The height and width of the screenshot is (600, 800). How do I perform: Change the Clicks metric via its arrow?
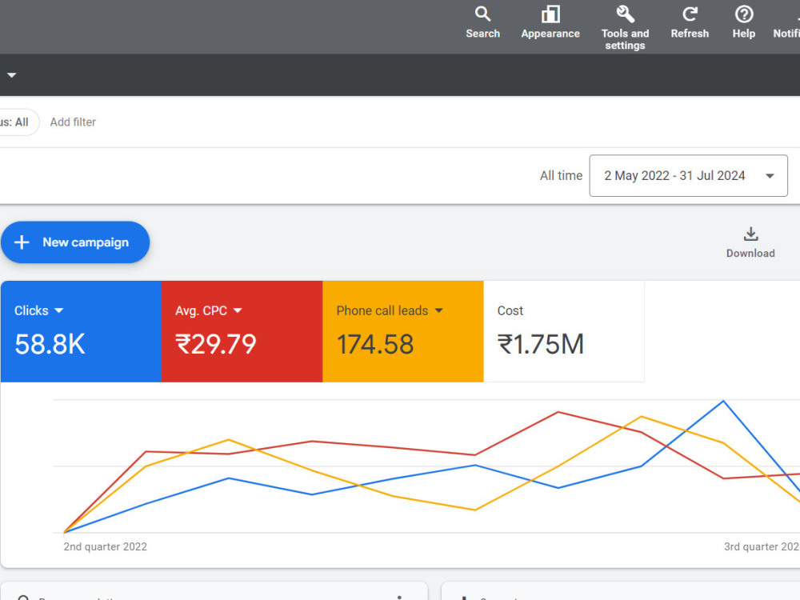coord(59,310)
